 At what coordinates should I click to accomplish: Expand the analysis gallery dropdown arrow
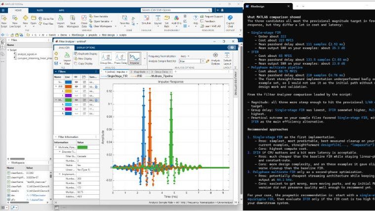(144, 59)
